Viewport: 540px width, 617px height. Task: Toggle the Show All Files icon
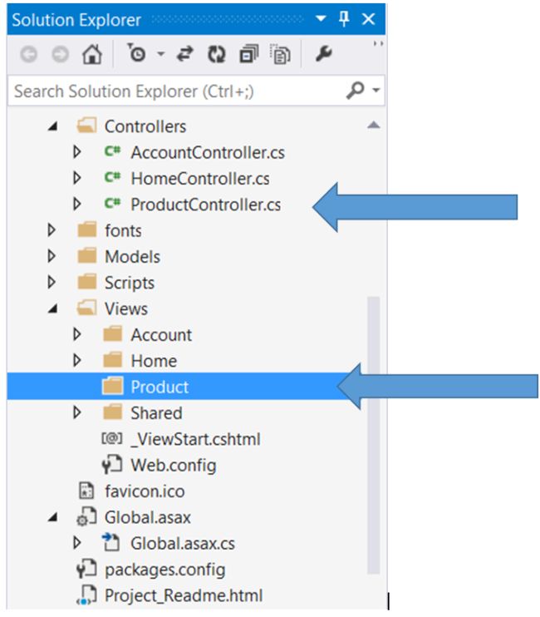click(280, 54)
